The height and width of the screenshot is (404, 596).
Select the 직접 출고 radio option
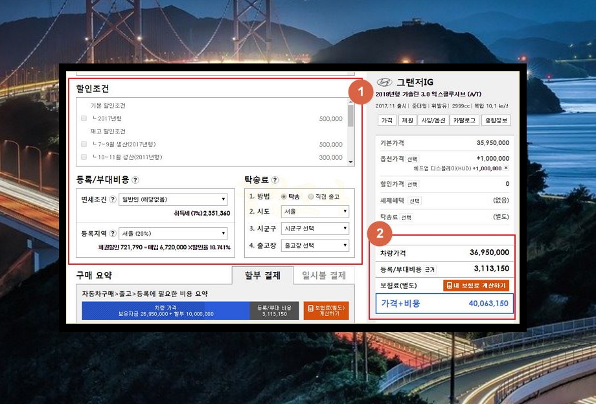311,197
